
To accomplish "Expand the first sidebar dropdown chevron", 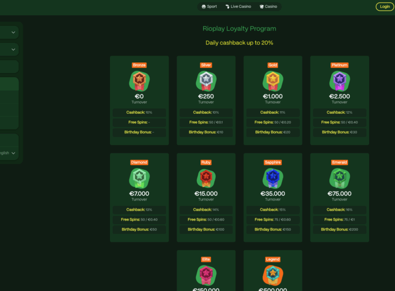I will coord(13,32).
